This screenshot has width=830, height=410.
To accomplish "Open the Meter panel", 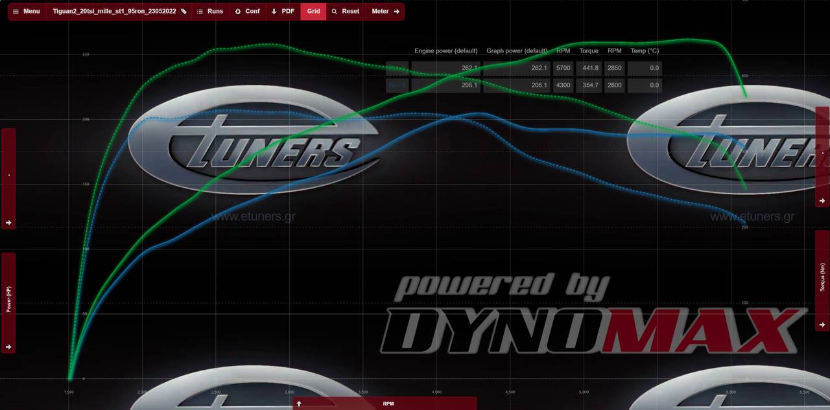I will click(x=385, y=12).
